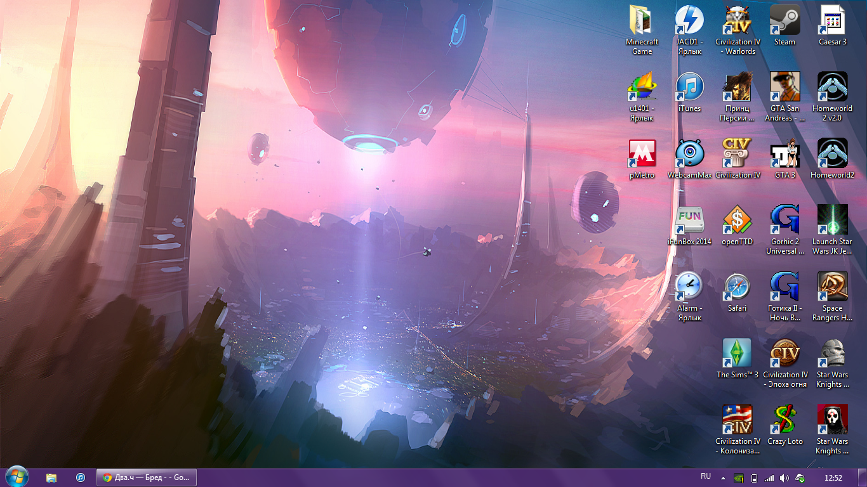Select the Civilization IV - Колониза… shortcut
867x487 pixels.
(738, 429)
